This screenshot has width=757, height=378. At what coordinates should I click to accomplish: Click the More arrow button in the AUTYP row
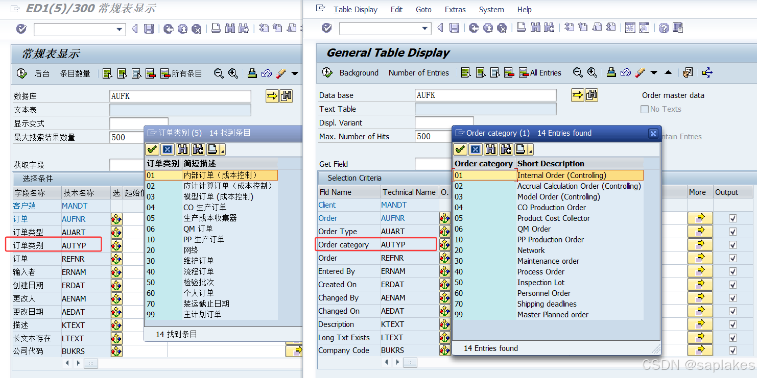coord(700,245)
